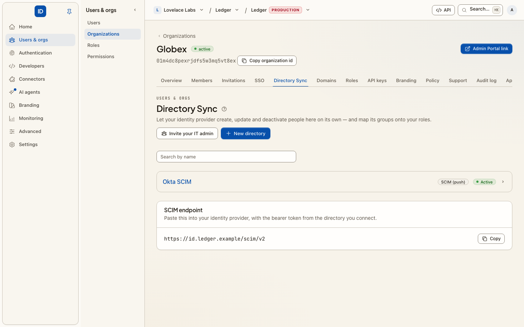The image size is (524, 327).
Task: Go back to Organizations breadcrumb
Action: click(177, 36)
